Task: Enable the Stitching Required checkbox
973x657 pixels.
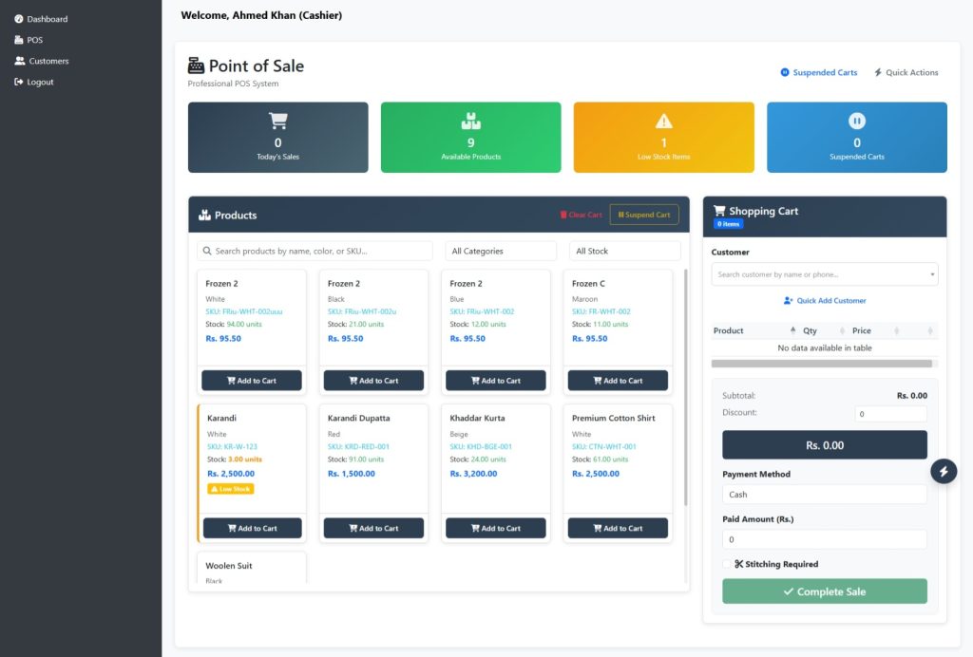Action: pos(727,564)
